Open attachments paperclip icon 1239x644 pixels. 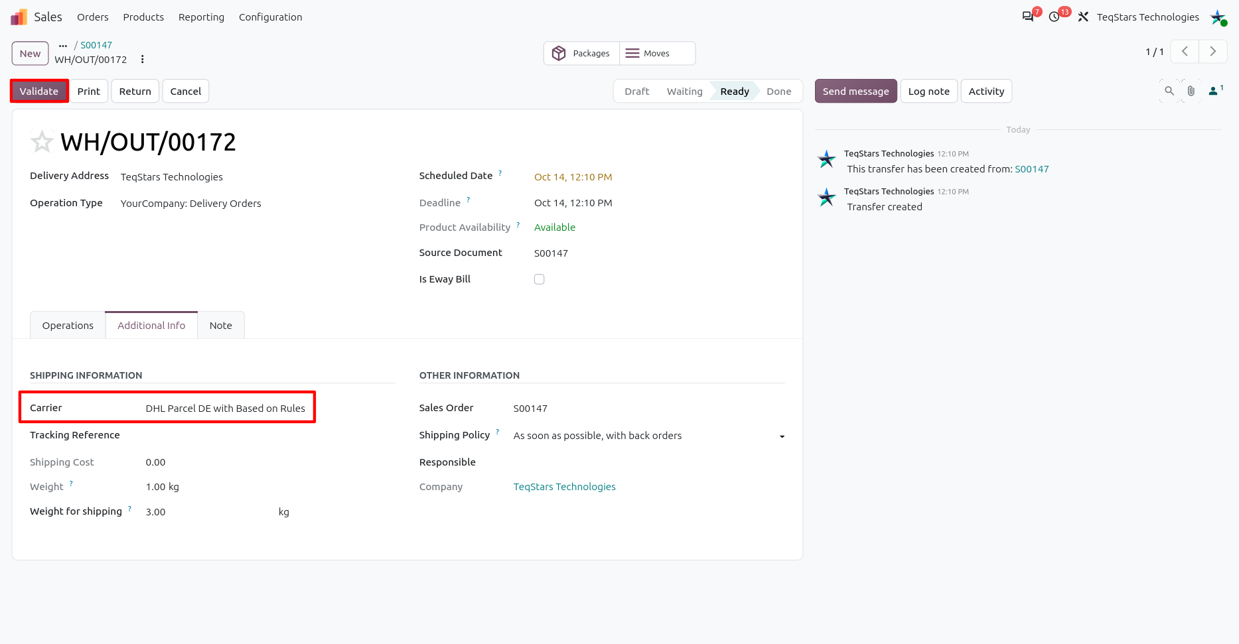(x=1191, y=91)
